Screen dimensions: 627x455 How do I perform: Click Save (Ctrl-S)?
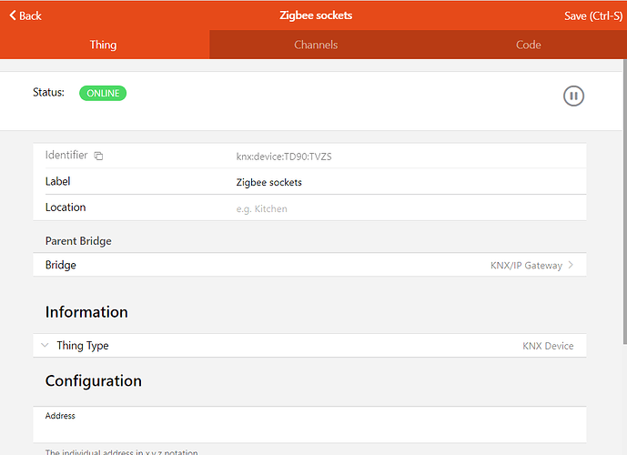pos(592,15)
